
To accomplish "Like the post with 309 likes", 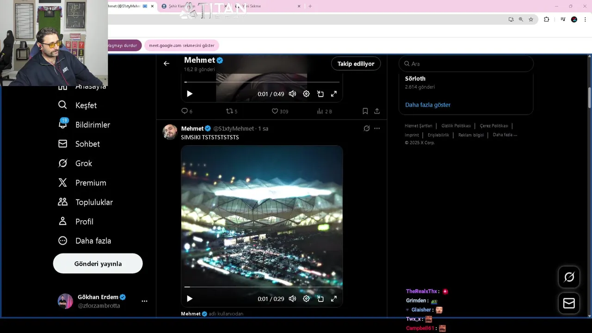I will click(x=280, y=111).
